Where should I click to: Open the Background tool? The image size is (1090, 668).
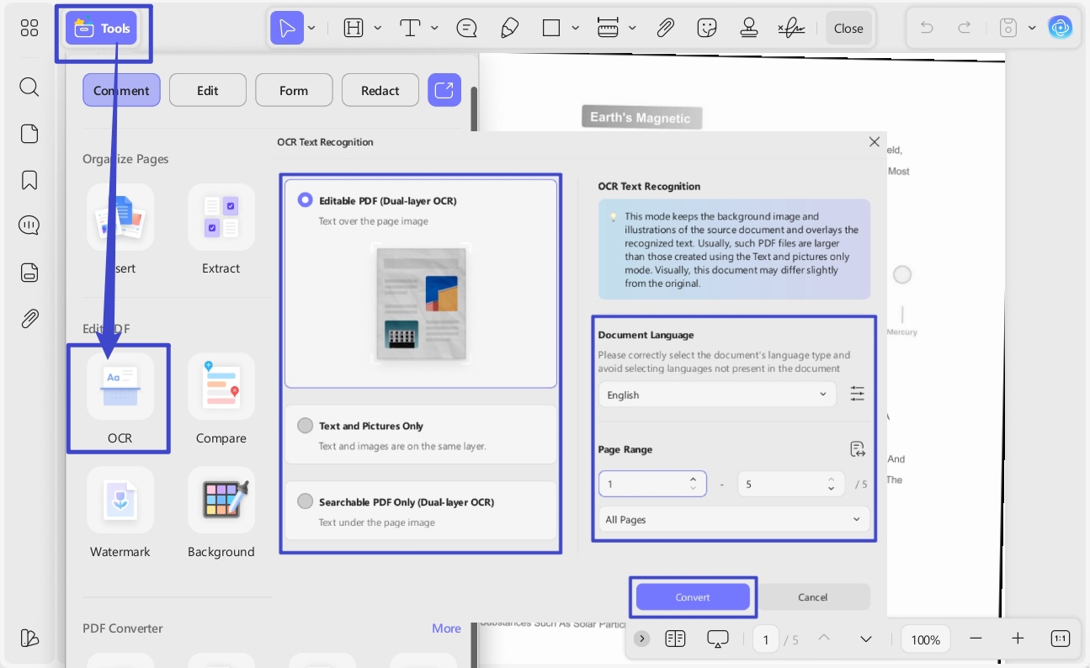click(221, 501)
